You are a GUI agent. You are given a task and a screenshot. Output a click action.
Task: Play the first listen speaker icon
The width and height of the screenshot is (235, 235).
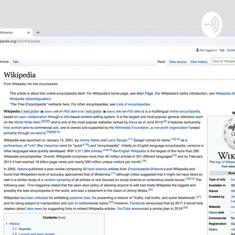click(42, 112)
